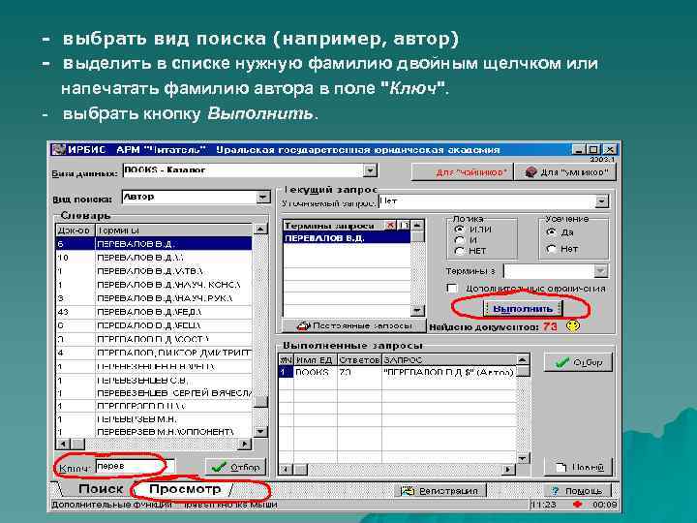
Task: Select the ИЛИ logic radio button
Action: pyautogui.click(x=460, y=230)
